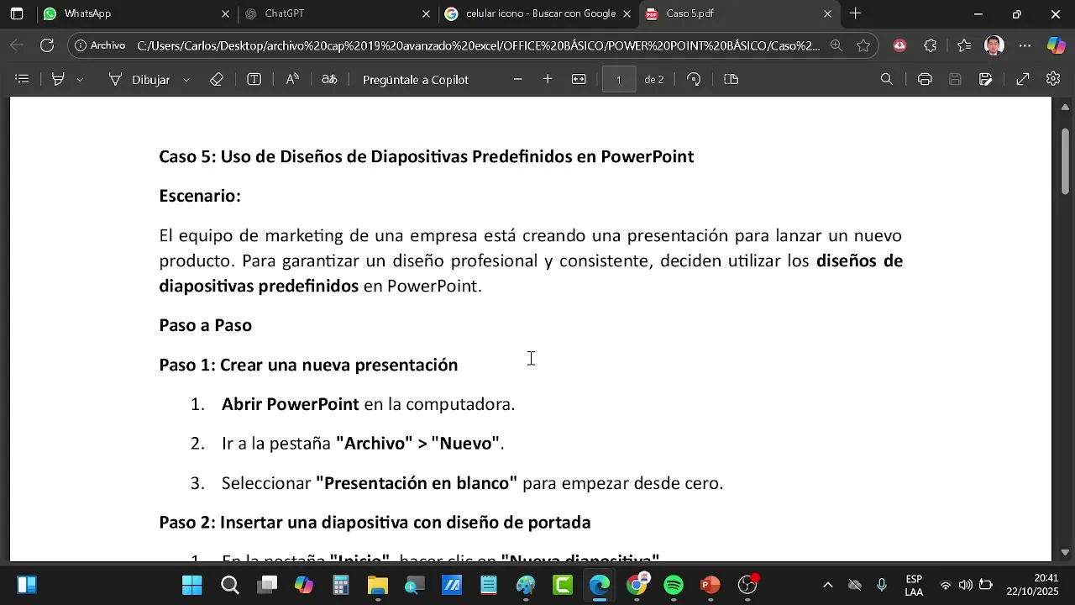Screen dimensions: 1075x605
Task: Open Edge settings and more menu
Action: click(x=1025, y=45)
